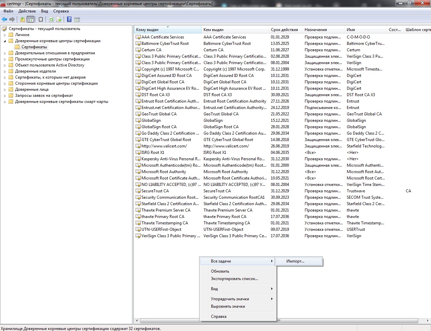Screen dimensions: 431x331
Task: Toggle the console tree show/hide button
Action: (x=31, y=20)
